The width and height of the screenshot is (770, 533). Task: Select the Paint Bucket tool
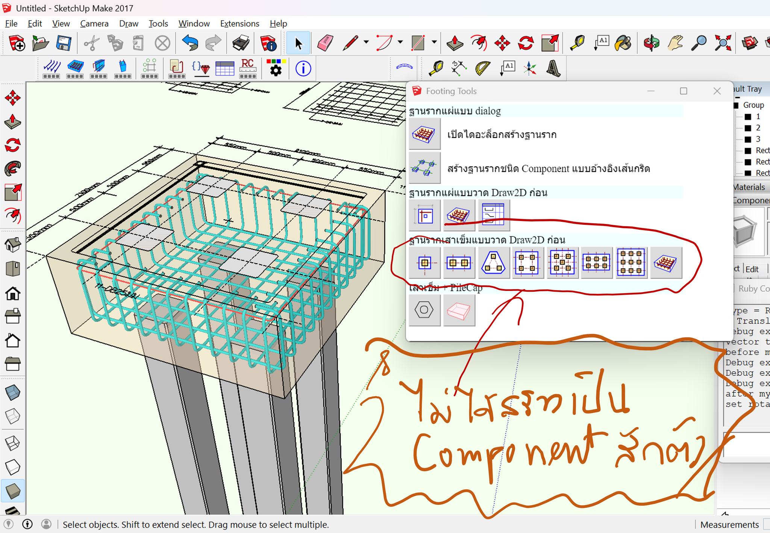pyautogui.click(x=623, y=43)
